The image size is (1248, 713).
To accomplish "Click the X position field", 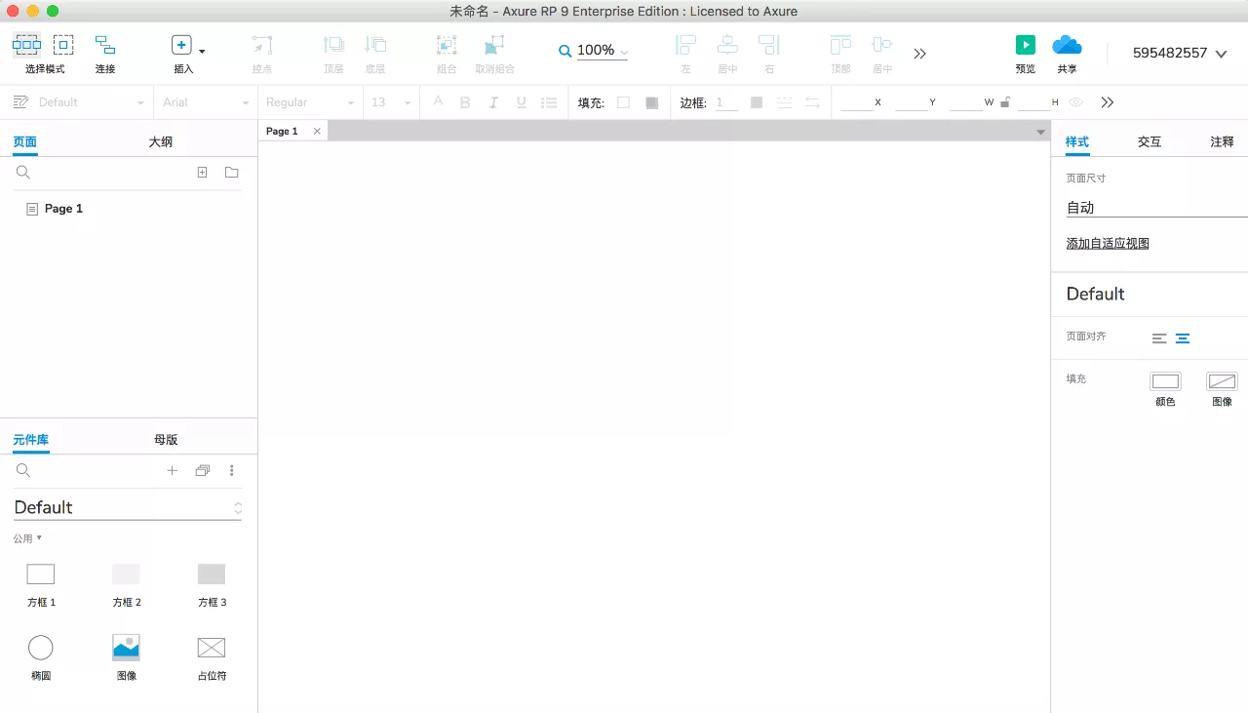I will coord(857,102).
